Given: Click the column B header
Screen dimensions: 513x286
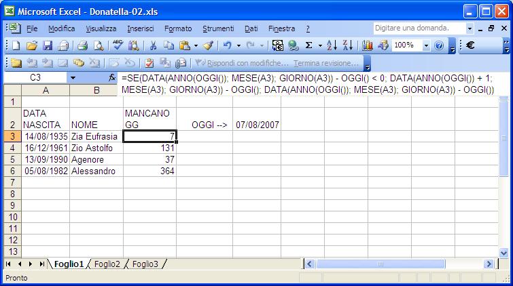Looking at the screenshot, I should tap(96, 90).
